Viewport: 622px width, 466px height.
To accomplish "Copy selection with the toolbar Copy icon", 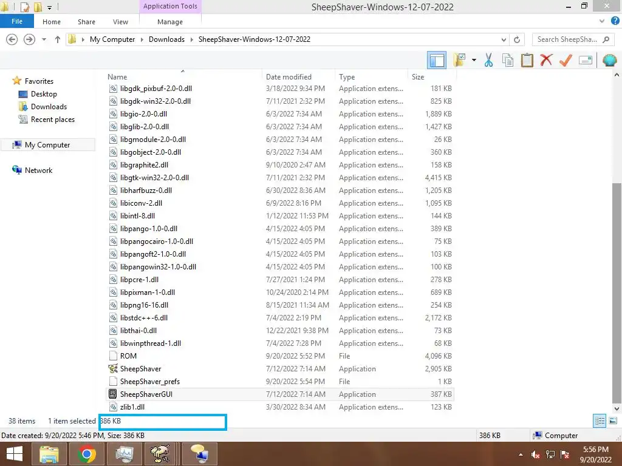I will pos(508,60).
